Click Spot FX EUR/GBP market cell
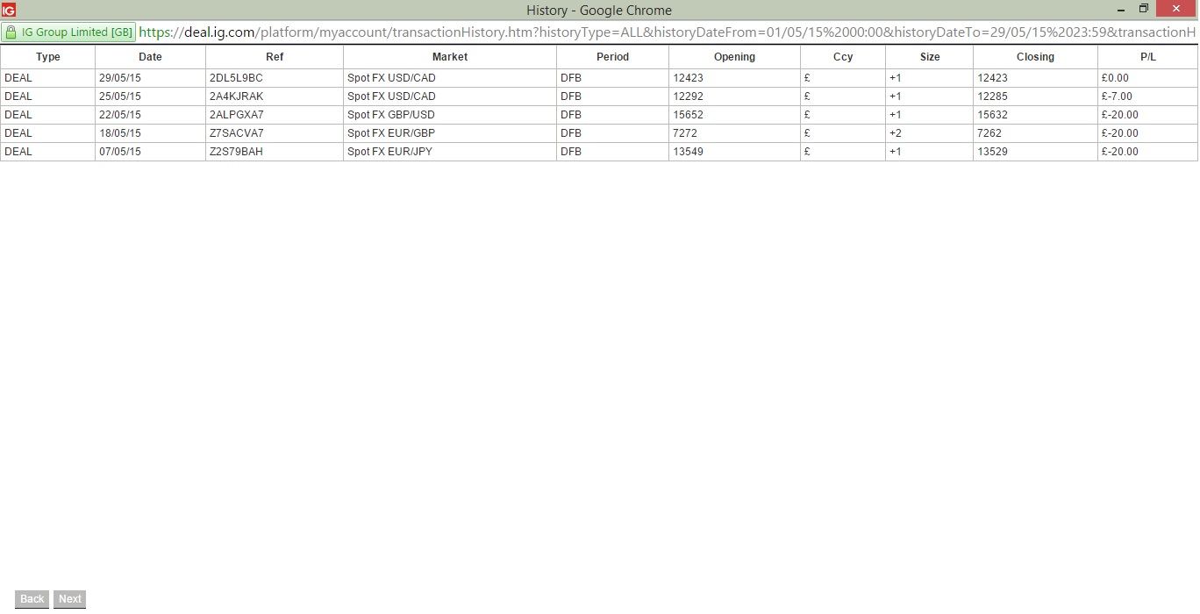 coord(450,133)
